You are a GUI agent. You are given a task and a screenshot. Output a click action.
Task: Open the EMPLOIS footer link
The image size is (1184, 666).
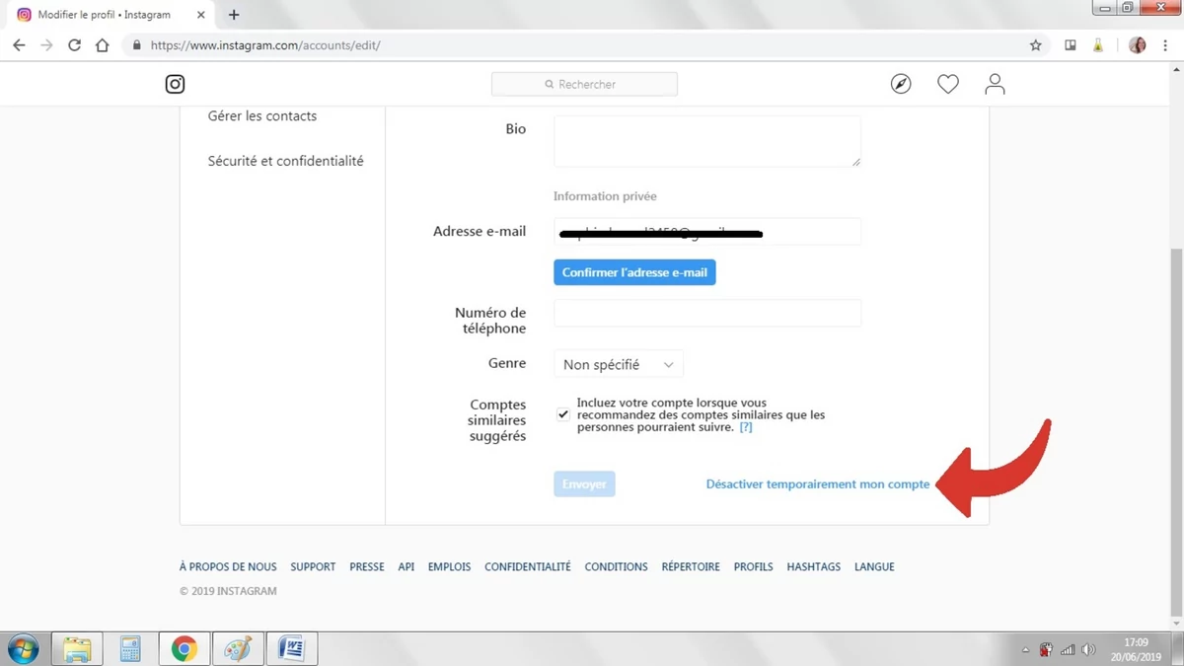pyautogui.click(x=449, y=566)
